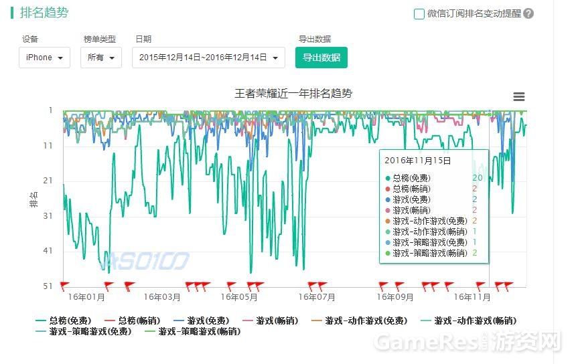Toggle 游戏-策略游戏(免费) legend series
Viewport: 578px width, 364px height.
pyautogui.click(x=84, y=331)
